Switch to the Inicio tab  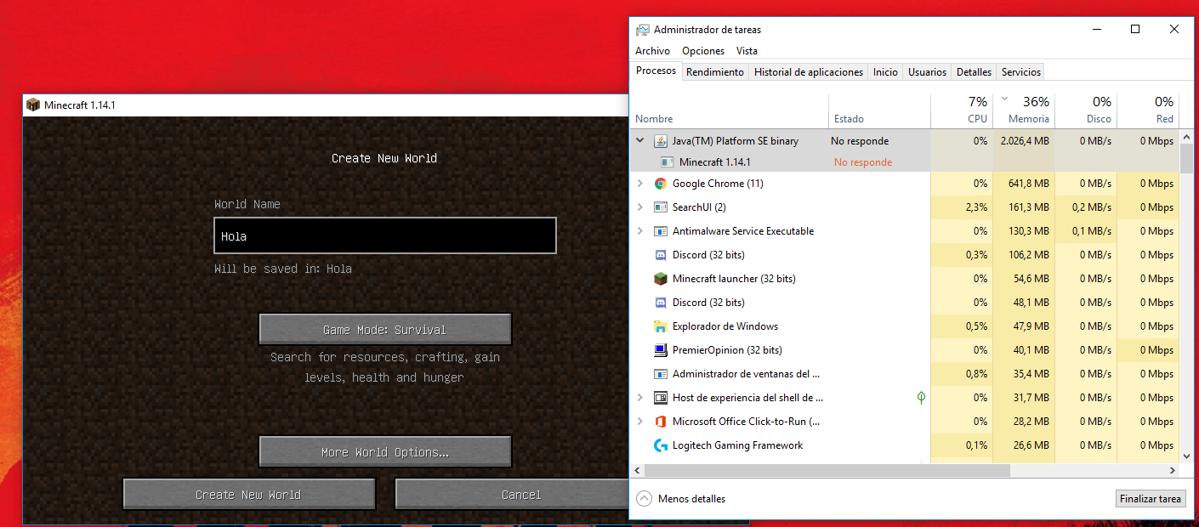click(x=885, y=72)
